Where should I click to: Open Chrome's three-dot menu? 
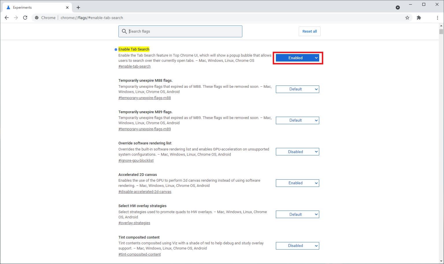437,18
